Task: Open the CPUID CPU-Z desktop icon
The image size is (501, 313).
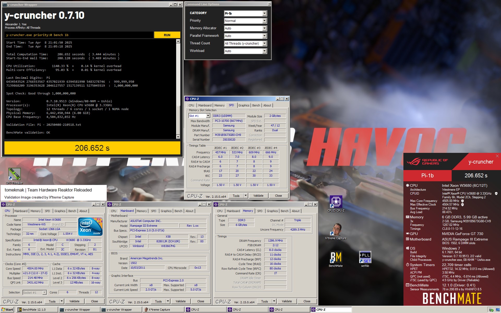Action: click(x=336, y=204)
